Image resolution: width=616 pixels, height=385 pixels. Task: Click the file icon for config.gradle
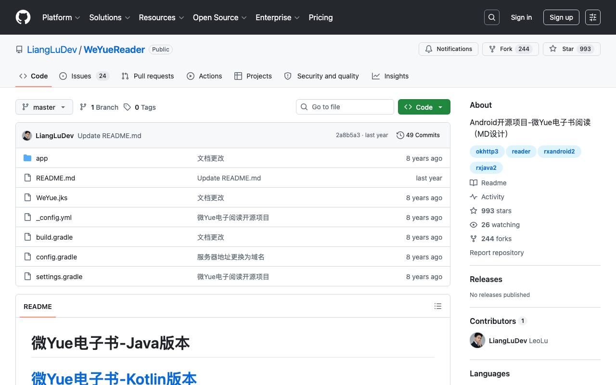click(x=27, y=257)
